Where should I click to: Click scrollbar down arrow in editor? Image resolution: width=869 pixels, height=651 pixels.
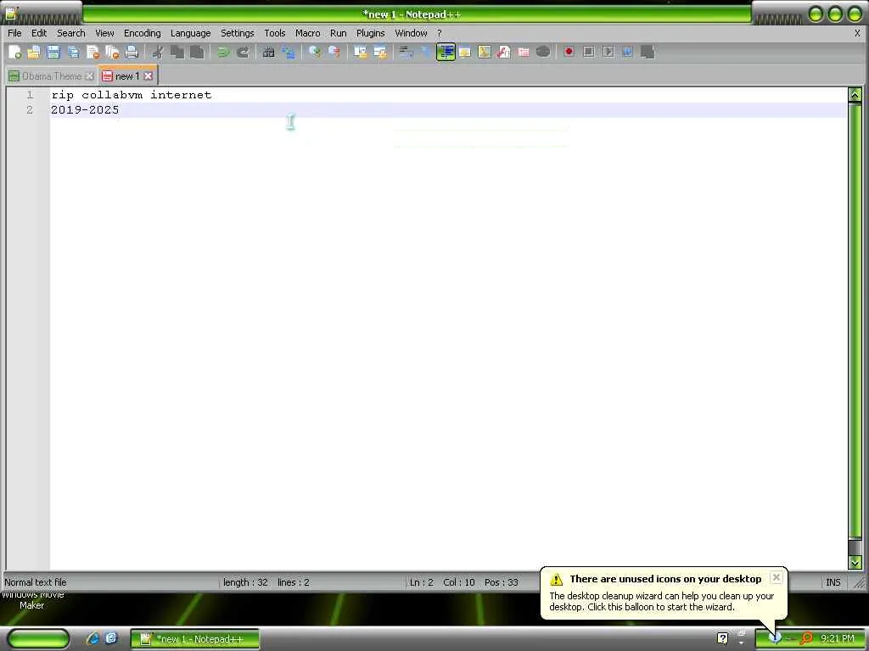click(x=855, y=563)
